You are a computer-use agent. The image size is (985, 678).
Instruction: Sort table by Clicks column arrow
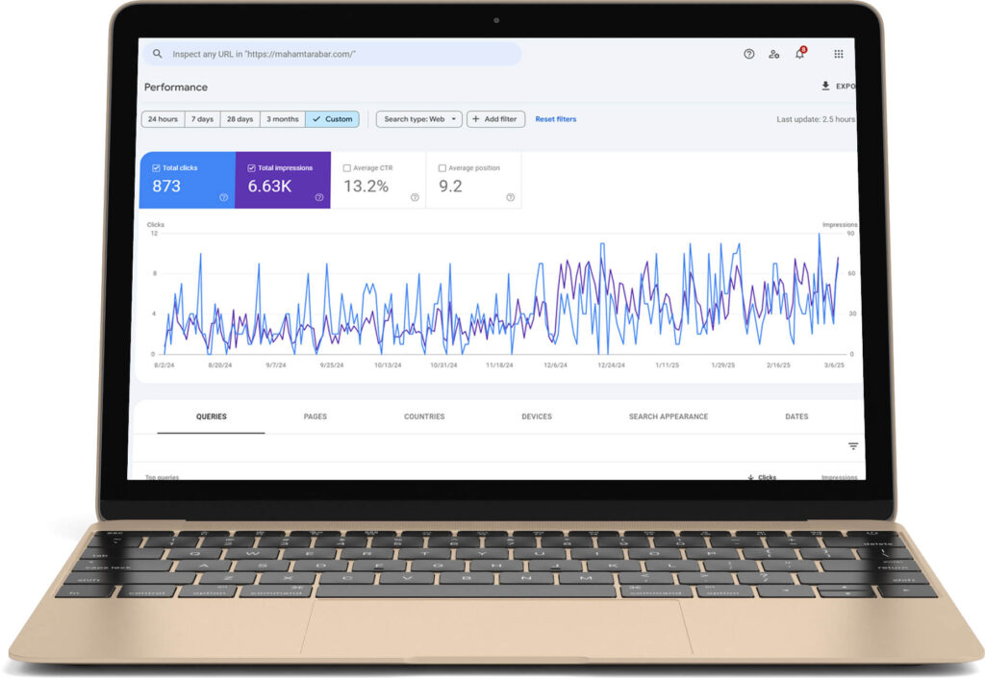(750, 477)
